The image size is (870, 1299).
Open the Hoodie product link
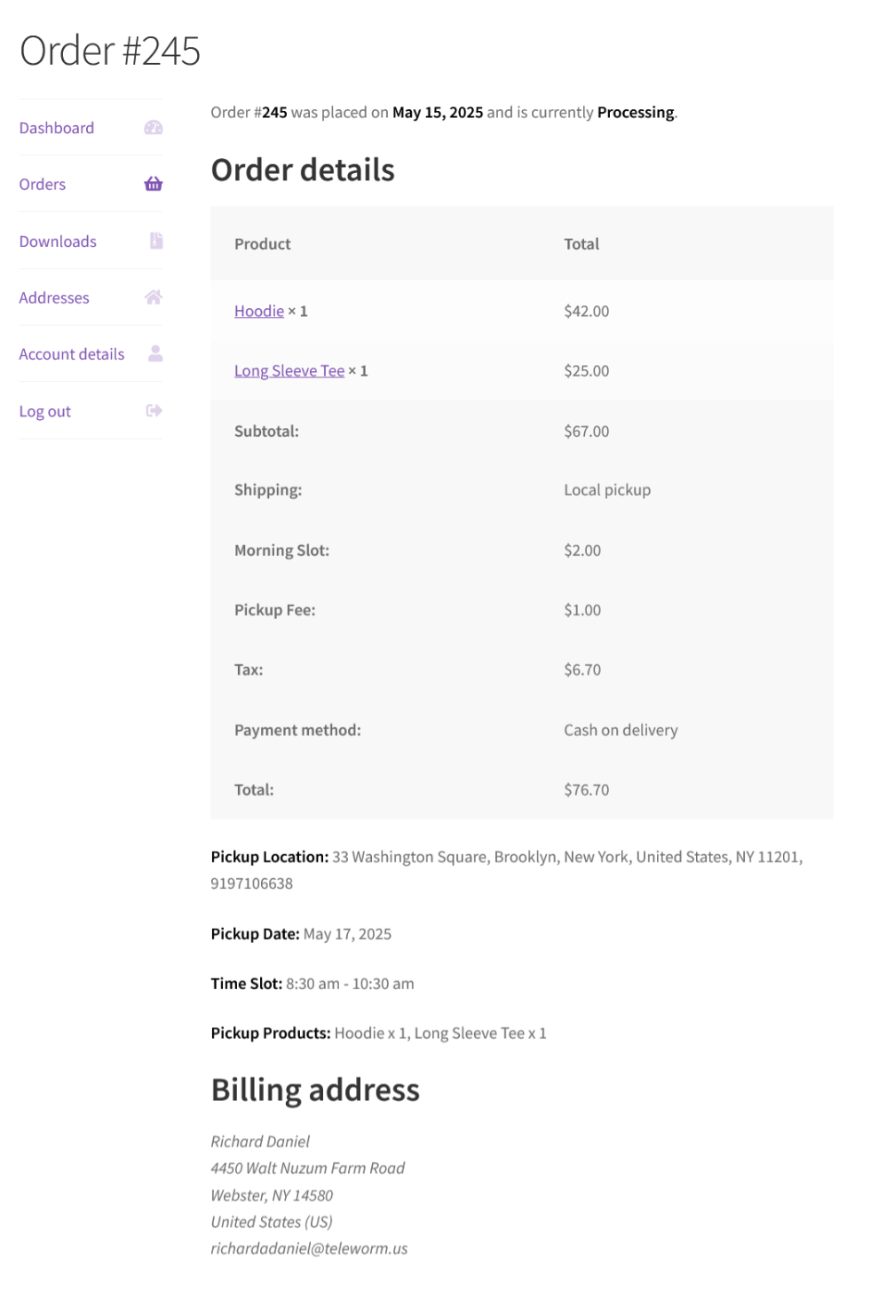(x=259, y=312)
